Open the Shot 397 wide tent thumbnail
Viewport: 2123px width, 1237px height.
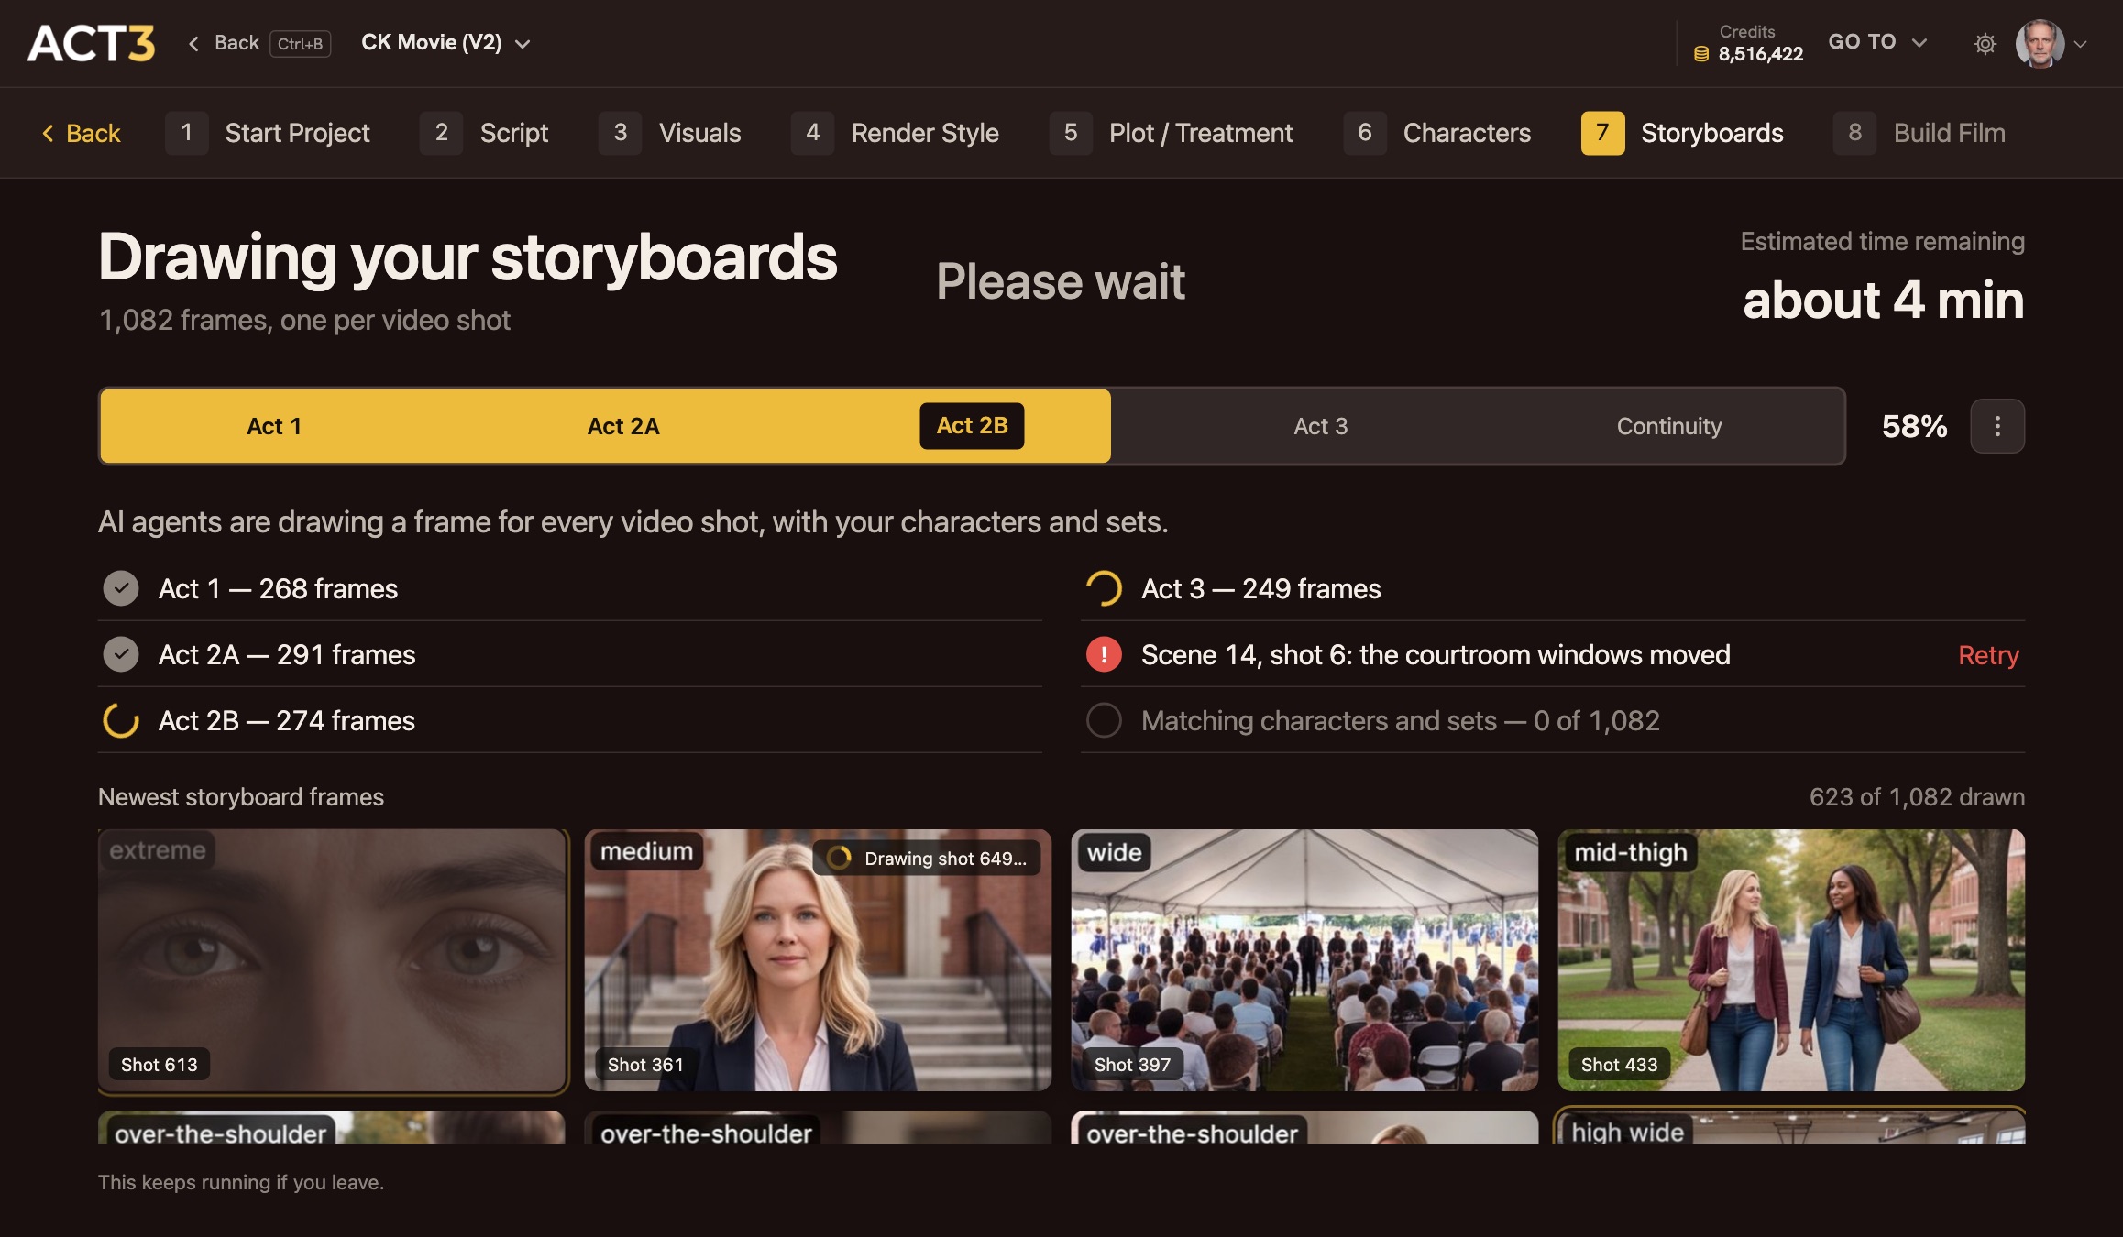pyautogui.click(x=1304, y=960)
